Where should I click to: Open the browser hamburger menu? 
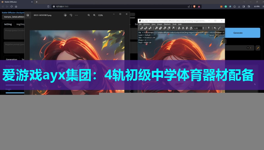coord(263,6)
